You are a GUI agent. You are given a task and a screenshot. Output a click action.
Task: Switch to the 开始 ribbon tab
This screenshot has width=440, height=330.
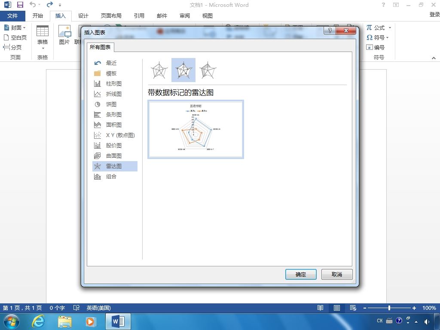[x=38, y=16]
